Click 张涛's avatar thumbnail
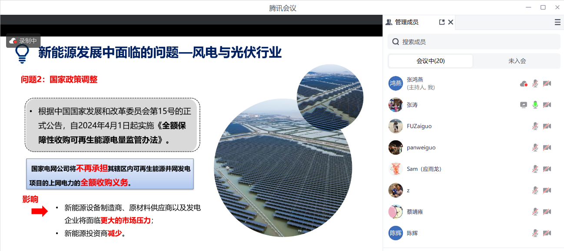 point(395,105)
